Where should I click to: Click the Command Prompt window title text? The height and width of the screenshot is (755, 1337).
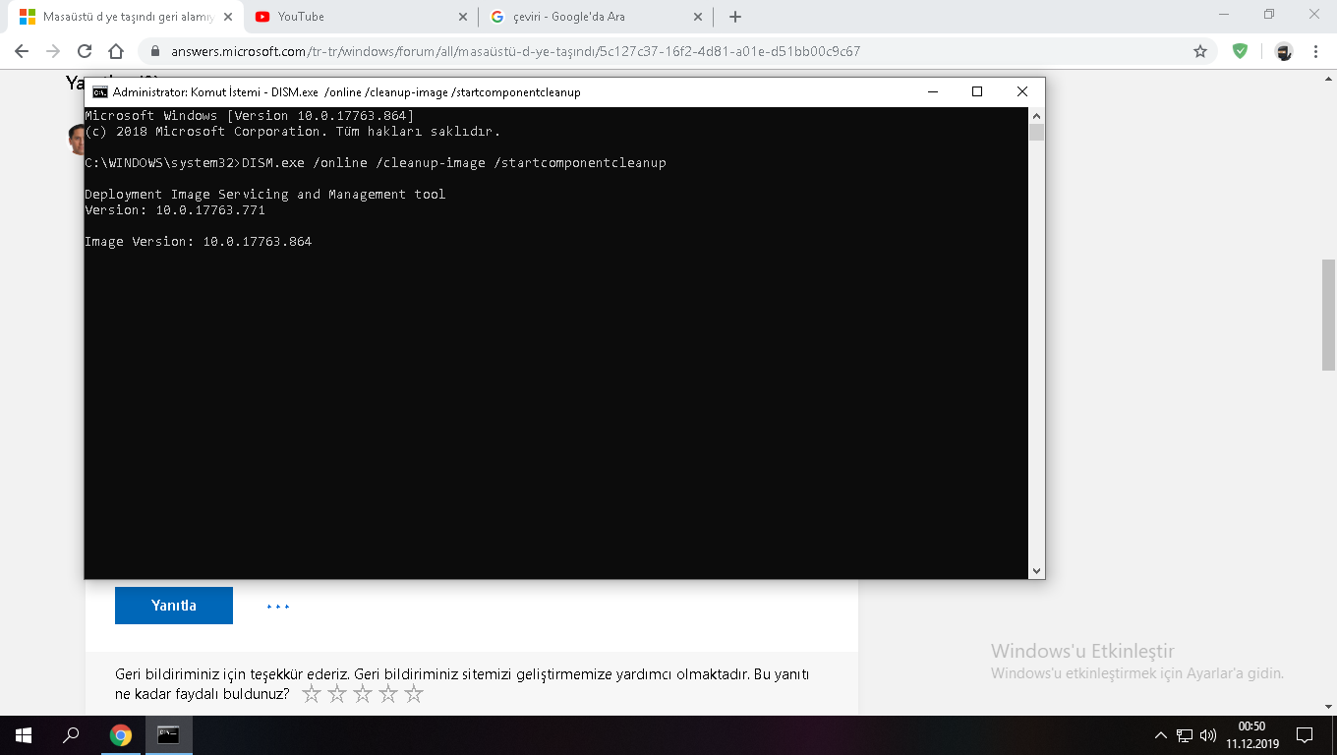click(347, 92)
